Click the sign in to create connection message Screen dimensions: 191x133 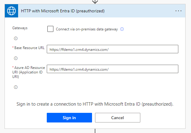95,104
